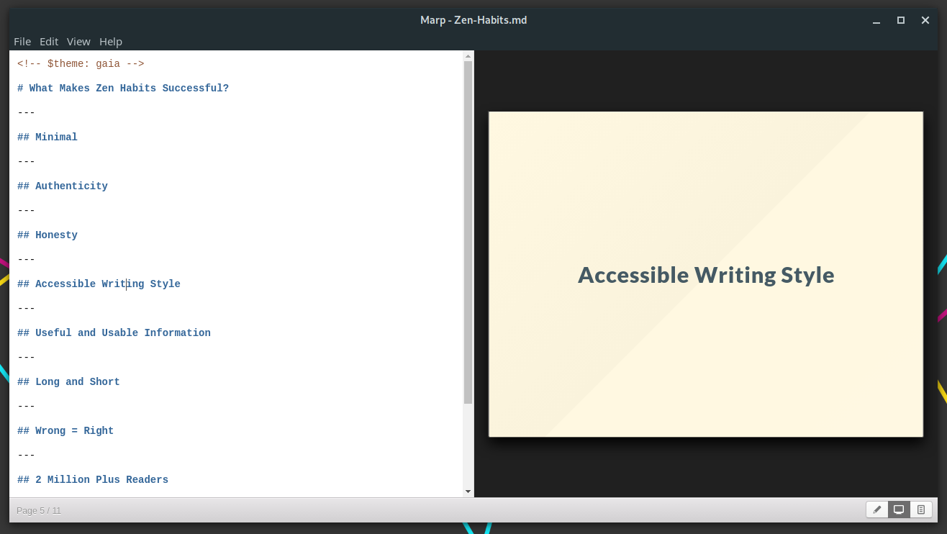Click the Accessible Writing Style slide preview
This screenshot has width=947, height=534.
(705, 274)
